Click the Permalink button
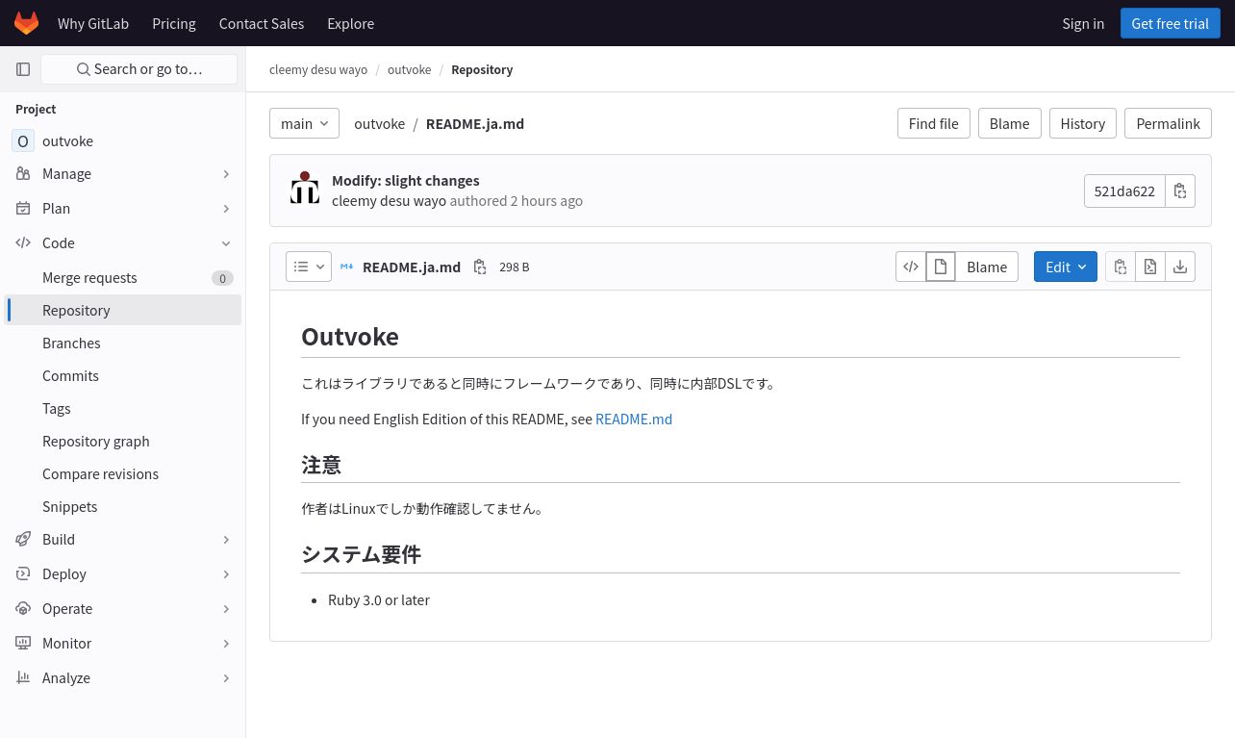 click(1168, 123)
